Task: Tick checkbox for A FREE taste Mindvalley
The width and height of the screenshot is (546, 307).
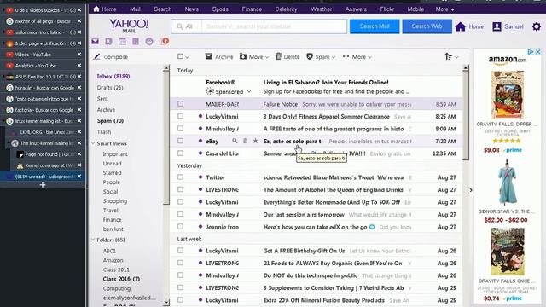Action: pyautogui.click(x=180, y=129)
